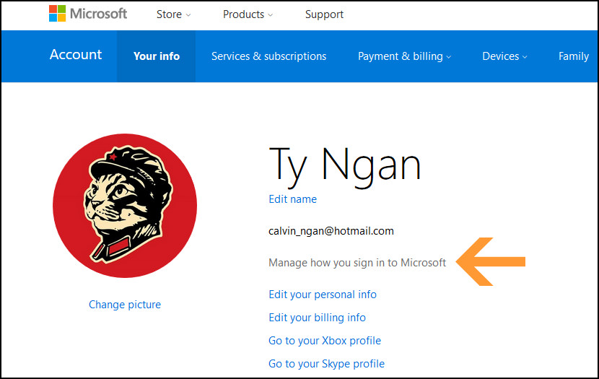Click Manage how you sign in to Microsoft
The image size is (599, 379).
coord(357,263)
